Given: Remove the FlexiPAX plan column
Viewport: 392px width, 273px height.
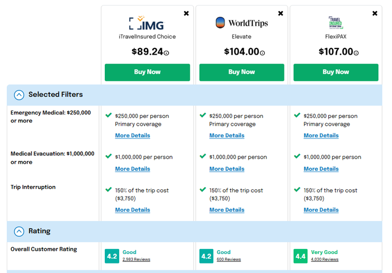Looking at the screenshot, I should (375, 13).
